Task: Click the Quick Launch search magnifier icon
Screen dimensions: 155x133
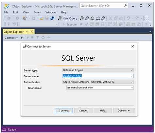Action: click(126, 5)
